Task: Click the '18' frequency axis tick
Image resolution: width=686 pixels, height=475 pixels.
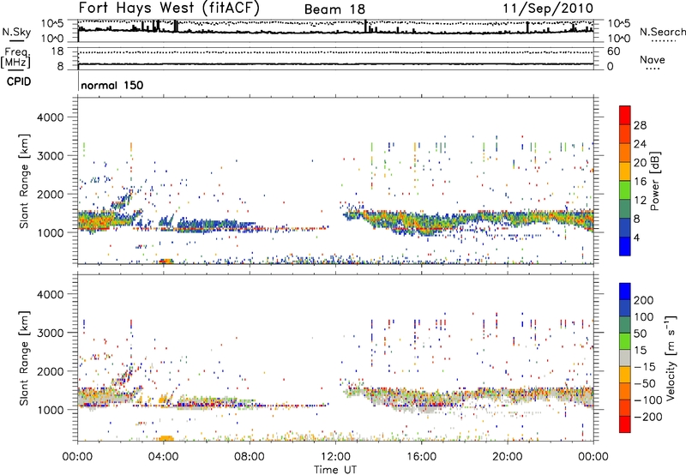Action: point(57,51)
